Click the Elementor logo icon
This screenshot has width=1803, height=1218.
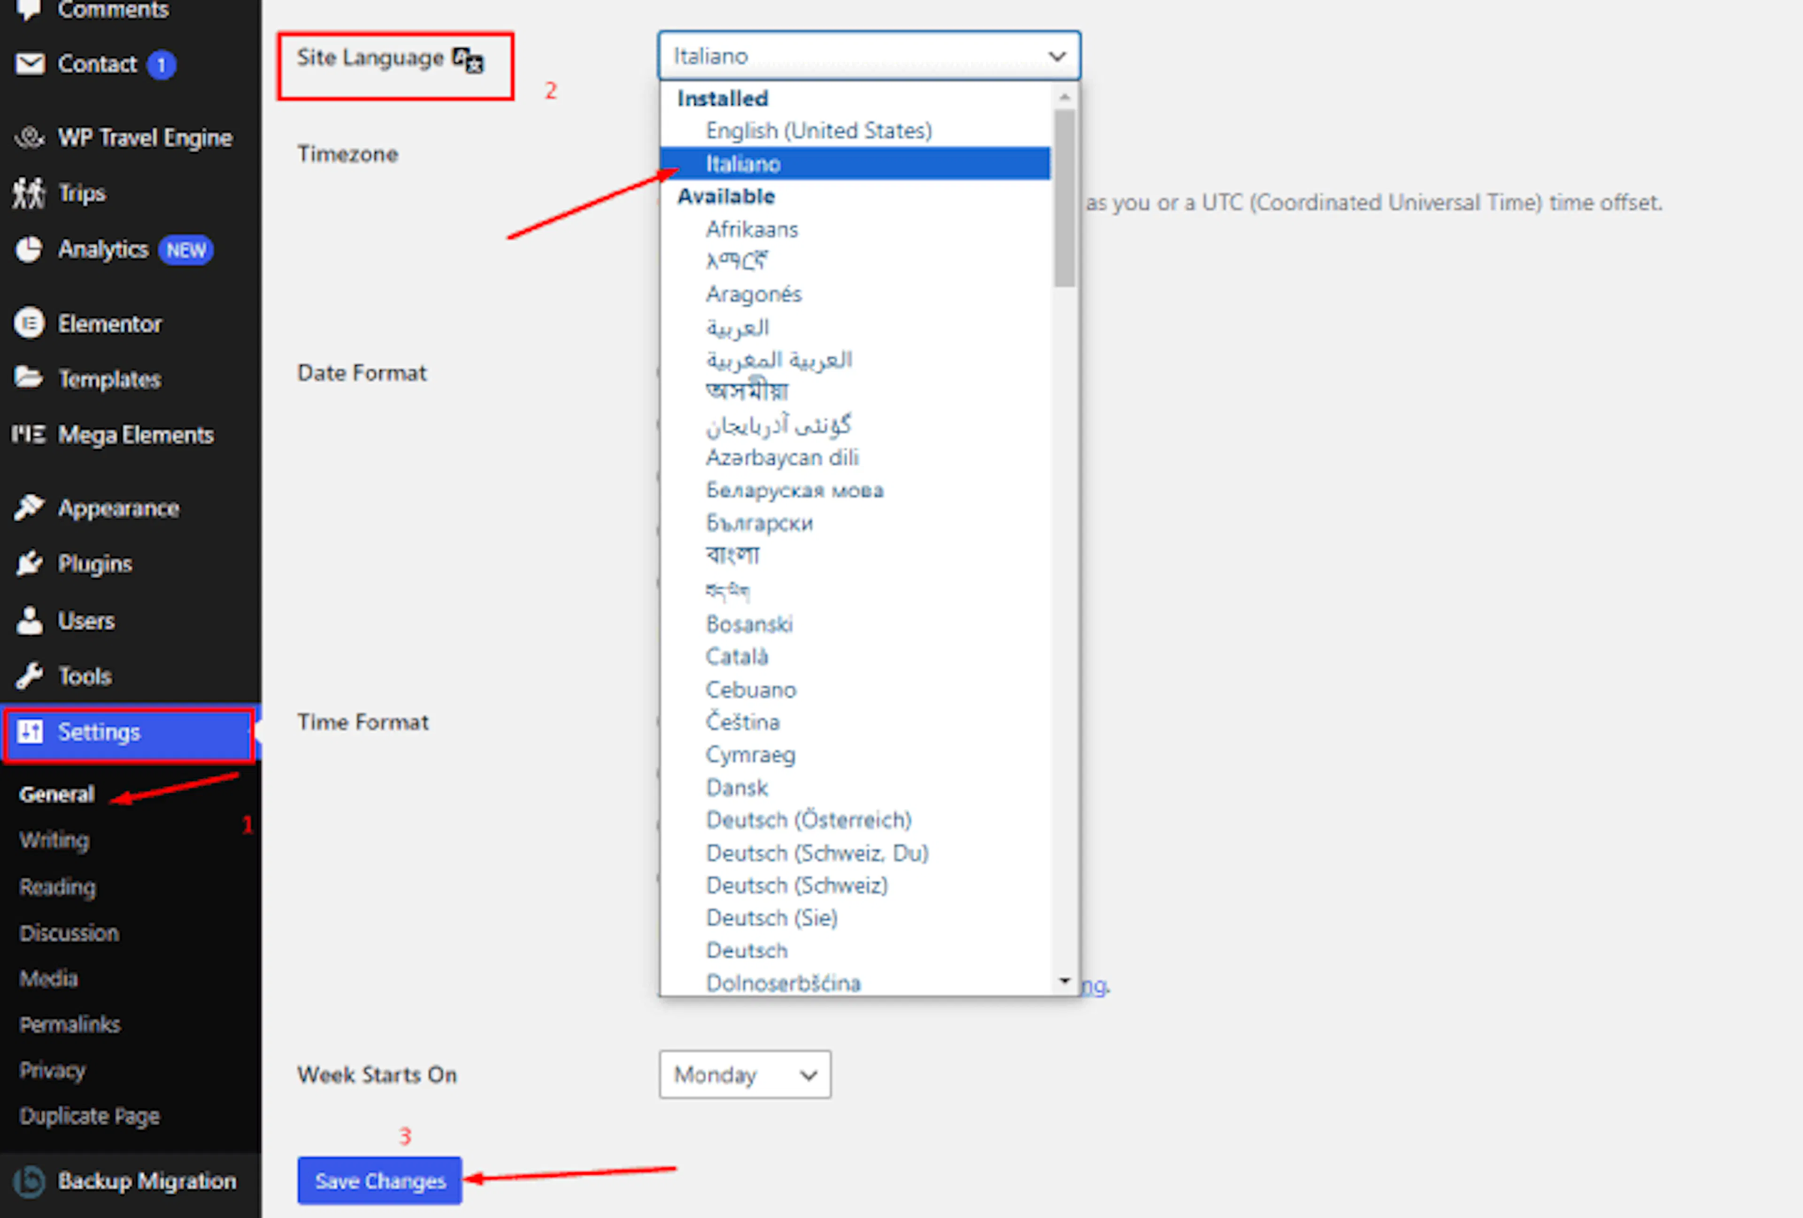click(x=30, y=323)
